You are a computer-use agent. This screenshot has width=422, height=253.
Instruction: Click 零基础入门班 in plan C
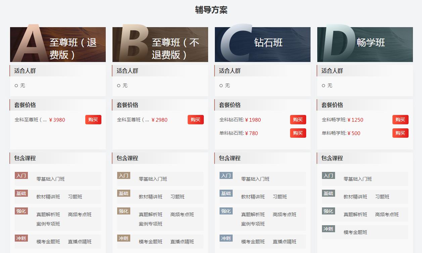[x=255, y=179]
